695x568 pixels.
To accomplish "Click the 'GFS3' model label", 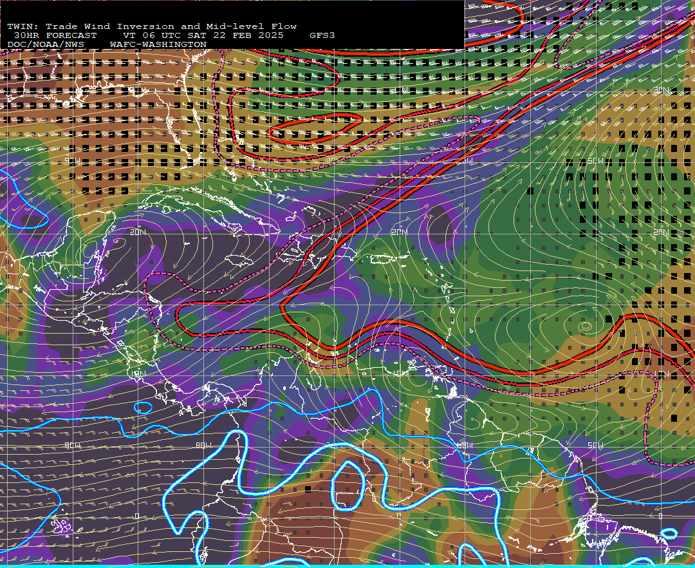I will point(322,35).
